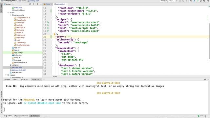The image size is (210, 118).
Task: Click the Revert arrow icon
Action: 204,1
